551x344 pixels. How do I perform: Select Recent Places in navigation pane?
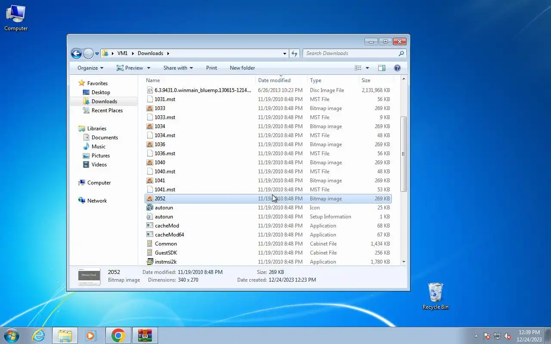[107, 111]
